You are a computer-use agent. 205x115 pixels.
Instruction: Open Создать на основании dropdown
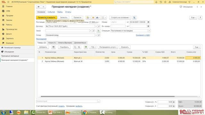[x=120, y=18]
